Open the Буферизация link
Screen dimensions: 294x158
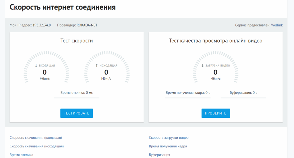click(159, 155)
